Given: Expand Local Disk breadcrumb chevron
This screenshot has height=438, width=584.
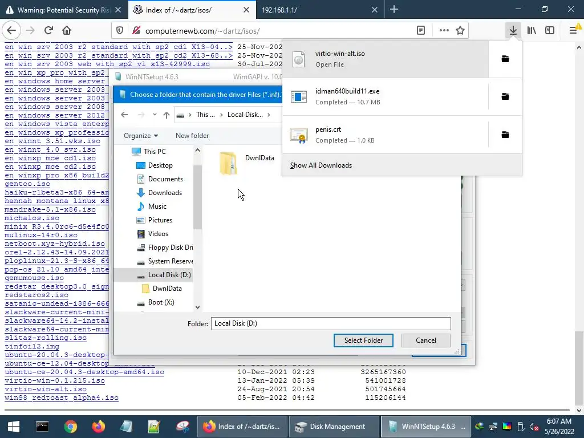Looking at the screenshot, I should (x=269, y=115).
